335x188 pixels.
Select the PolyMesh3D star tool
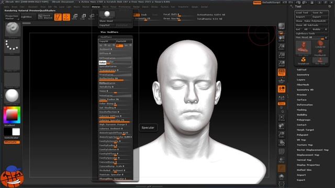tap(320, 53)
